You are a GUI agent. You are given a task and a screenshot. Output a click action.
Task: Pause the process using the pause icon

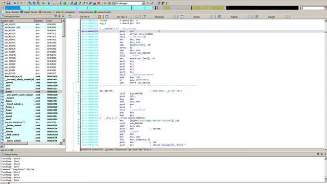point(109,3)
